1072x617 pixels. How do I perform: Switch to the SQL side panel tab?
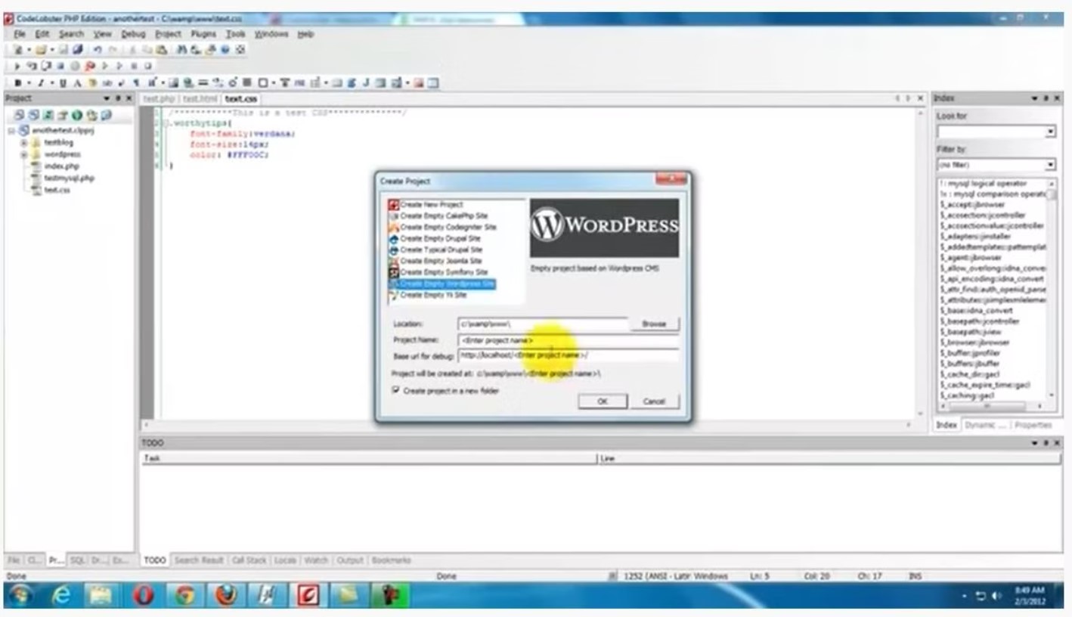click(78, 560)
